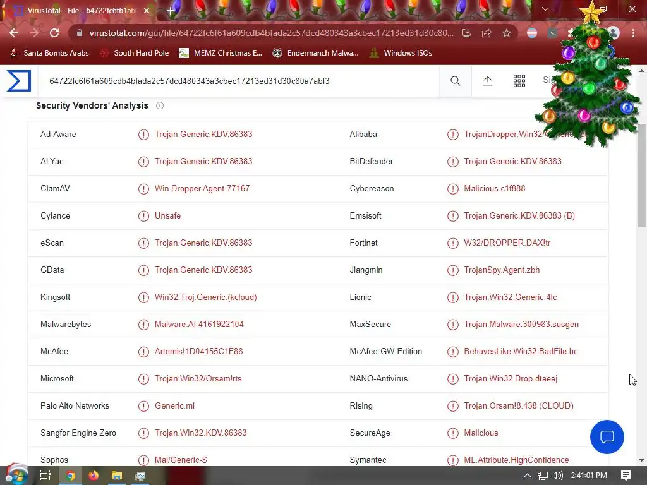Click scrollbar down arrow
The height and width of the screenshot is (485, 647).
tap(641, 460)
